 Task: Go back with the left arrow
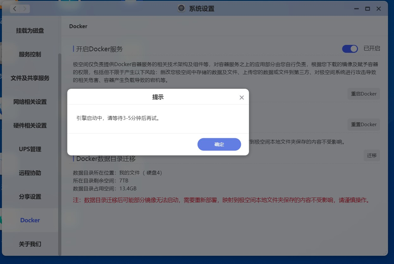15,9
